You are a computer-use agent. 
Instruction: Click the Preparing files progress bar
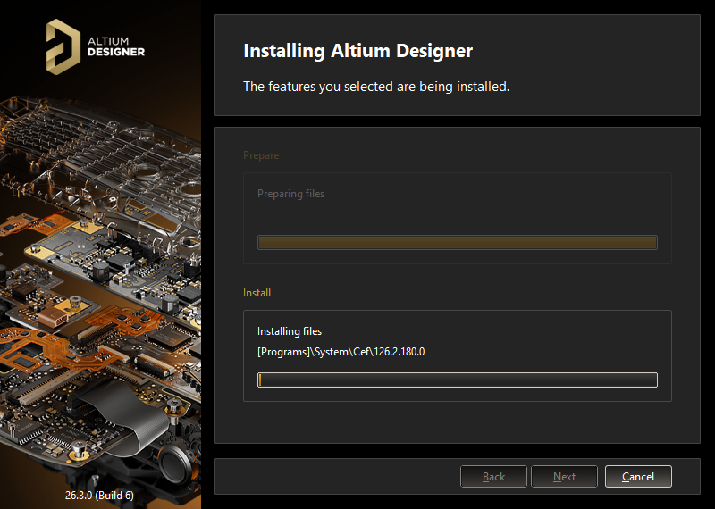coord(457,242)
